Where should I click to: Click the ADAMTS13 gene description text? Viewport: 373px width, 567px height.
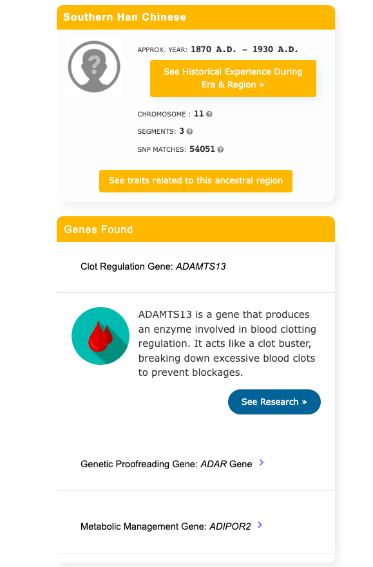pyautogui.click(x=227, y=344)
